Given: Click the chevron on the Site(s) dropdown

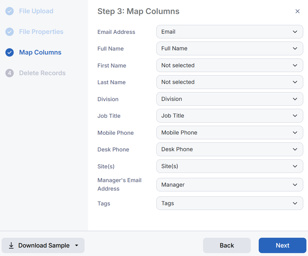Looking at the screenshot, I should pyautogui.click(x=295, y=166).
